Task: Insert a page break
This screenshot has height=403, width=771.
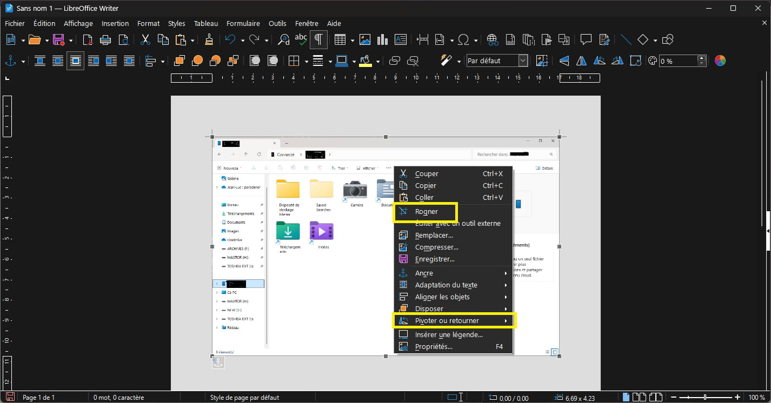Action: pos(423,39)
